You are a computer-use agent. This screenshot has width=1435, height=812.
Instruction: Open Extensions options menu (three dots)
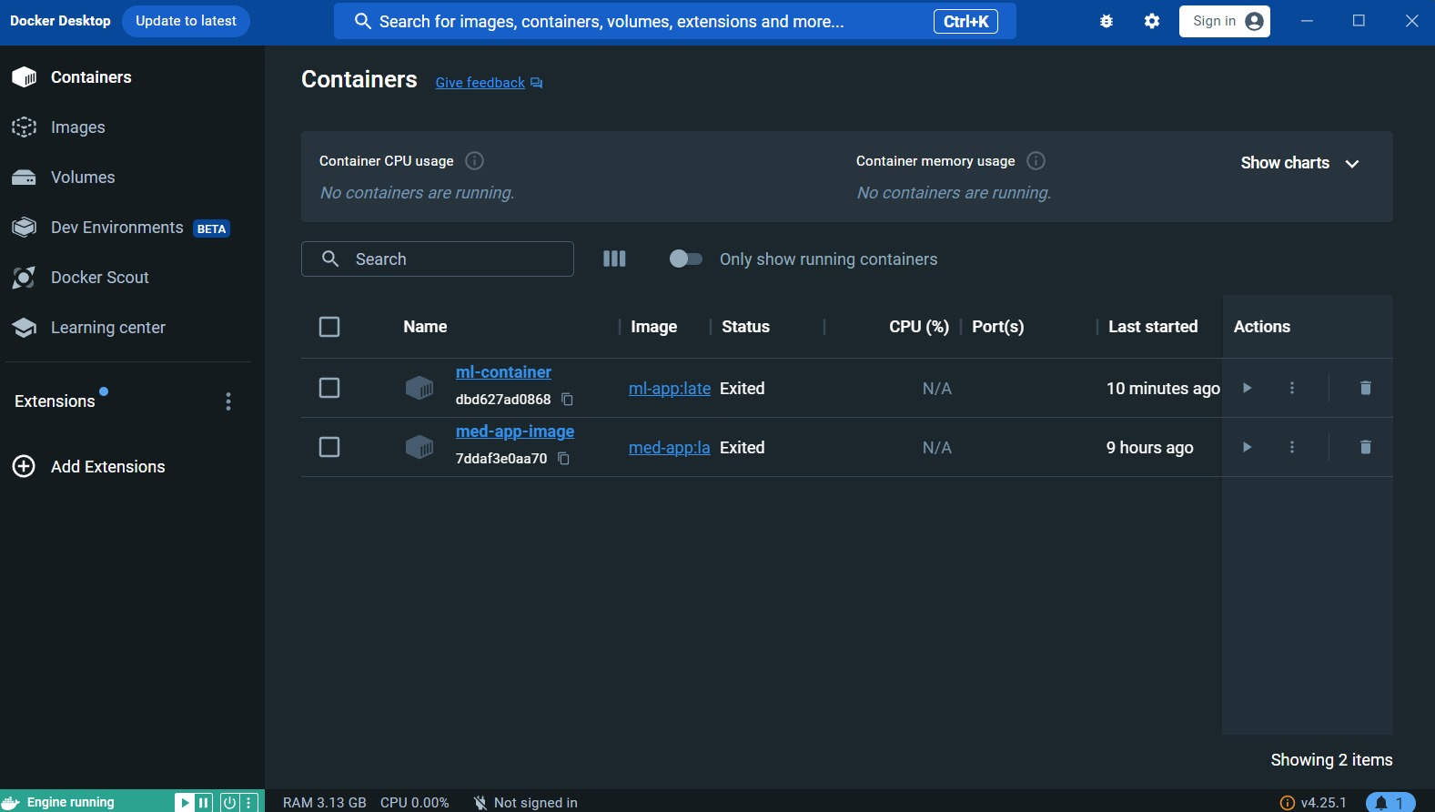[x=228, y=401]
